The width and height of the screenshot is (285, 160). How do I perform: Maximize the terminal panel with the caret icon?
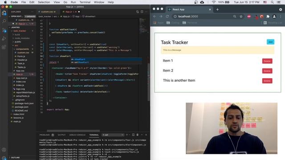(142, 135)
